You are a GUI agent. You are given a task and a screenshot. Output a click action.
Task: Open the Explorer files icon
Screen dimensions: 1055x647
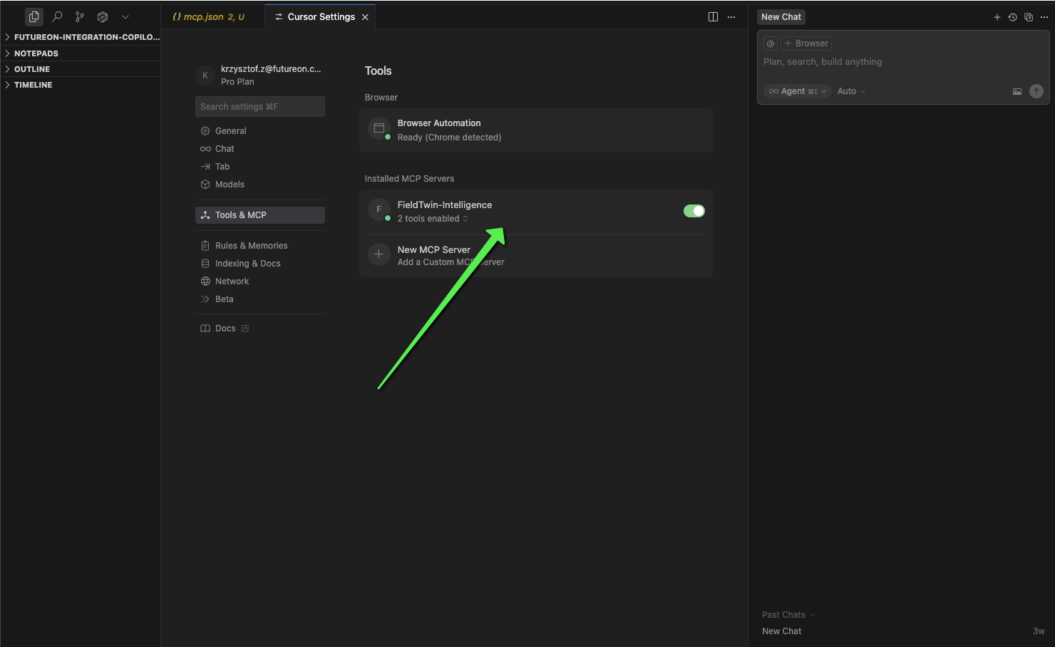click(x=34, y=16)
